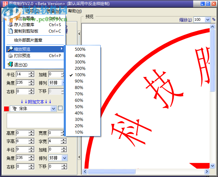Set zoom preview to 80%
Image resolution: width=218 pixels, height=177 pixels.
(x=83, y=87)
